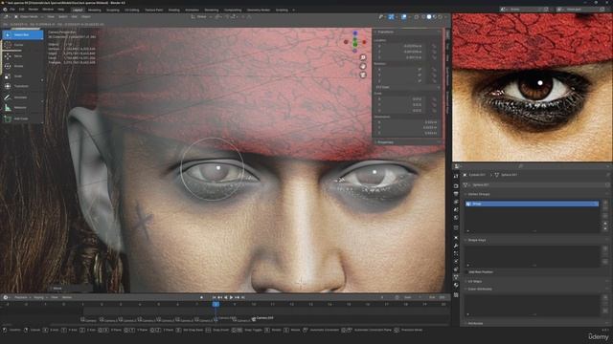This screenshot has width=613, height=344.
Task: Click the Blender logo menu icon
Action: click(x=5, y=10)
